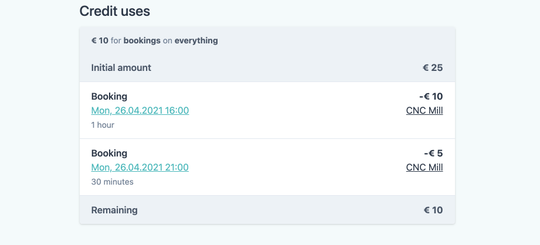
Task: Open the Mon, 26.04.2021 16:00 booking link
Action: tap(140, 110)
